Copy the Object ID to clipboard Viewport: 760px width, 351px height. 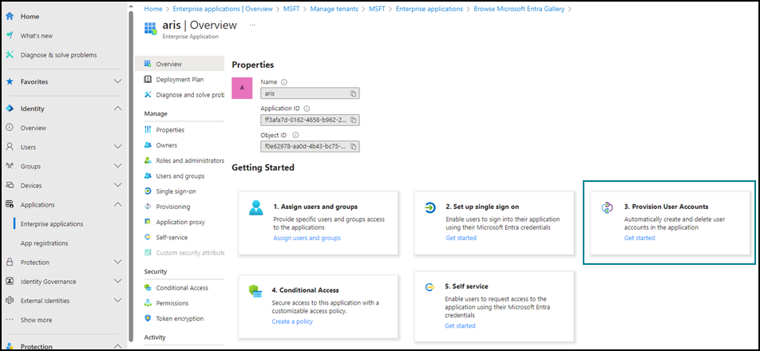point(354,146)
